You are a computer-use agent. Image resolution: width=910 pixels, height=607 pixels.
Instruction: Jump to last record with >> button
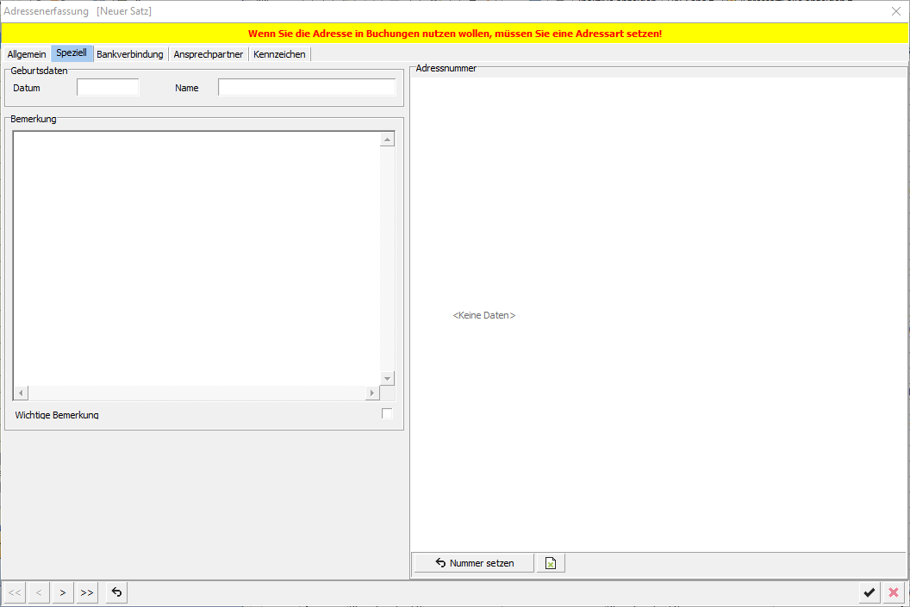(87, 592)
